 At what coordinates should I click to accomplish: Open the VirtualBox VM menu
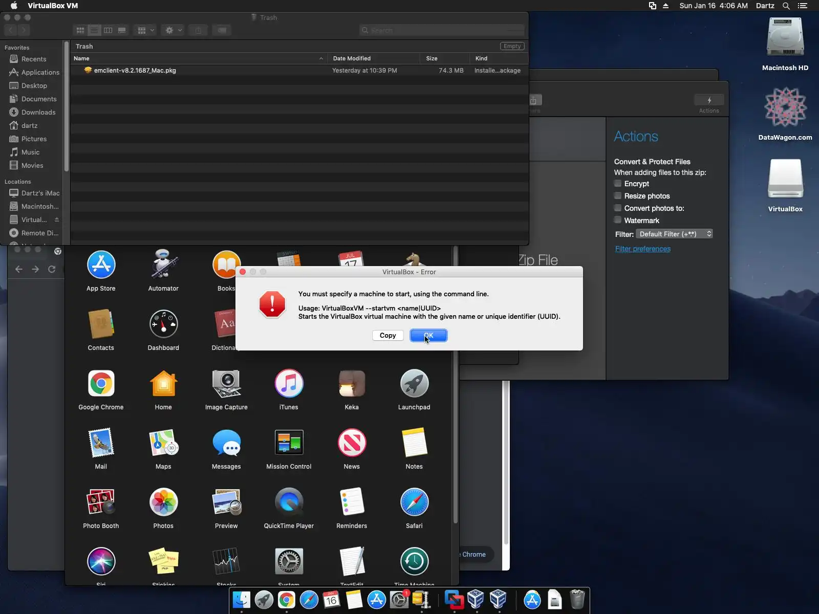pos(53,6)
